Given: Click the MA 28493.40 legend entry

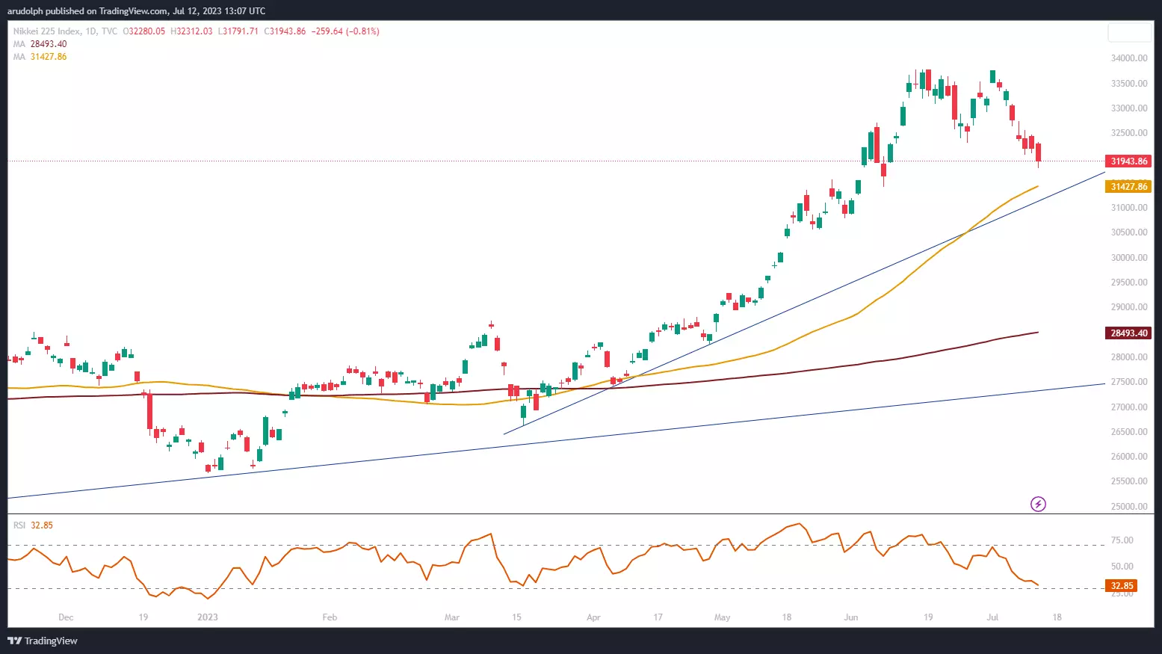Looking at the screenshot, I should click(x=40, y=44).
